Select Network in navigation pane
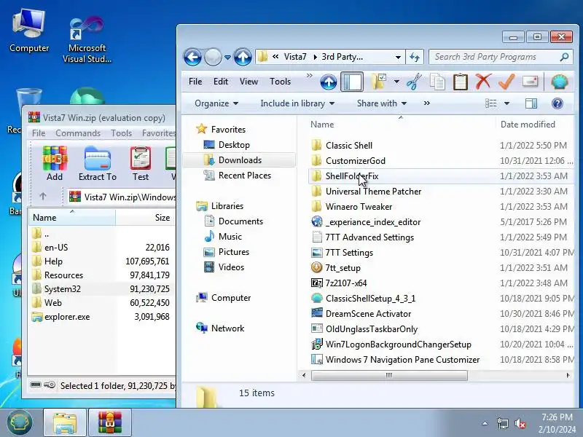Screen dimensions: 583x437 pyautogui.click(x=227, y=328)
